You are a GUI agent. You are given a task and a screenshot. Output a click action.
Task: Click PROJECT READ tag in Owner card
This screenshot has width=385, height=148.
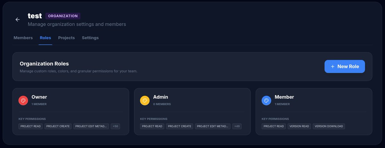tap(30, 126)
